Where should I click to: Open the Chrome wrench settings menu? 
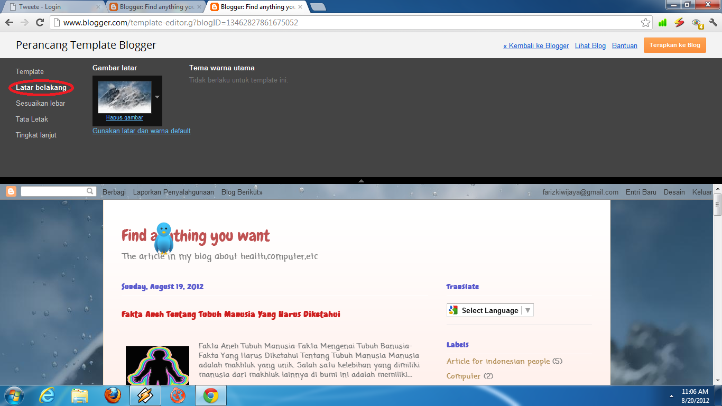(x=714, y=23)
